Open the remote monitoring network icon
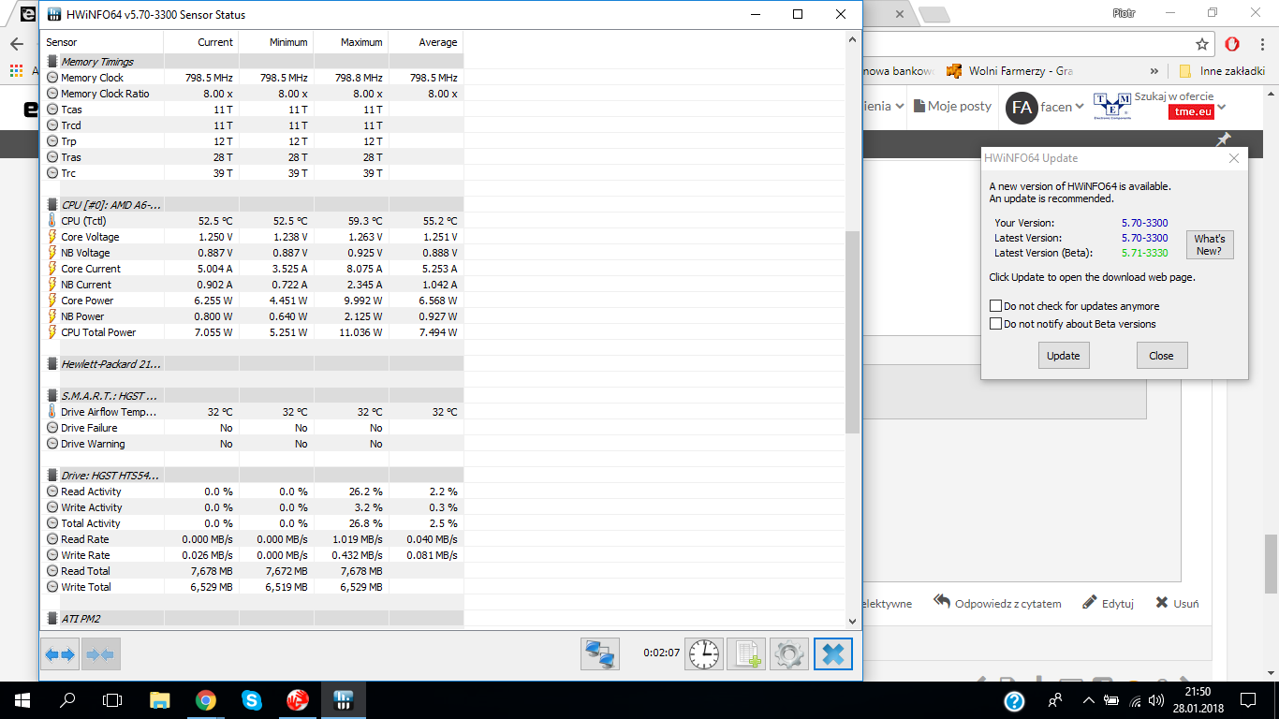The image size is (1279, 719). coord(600,653)
